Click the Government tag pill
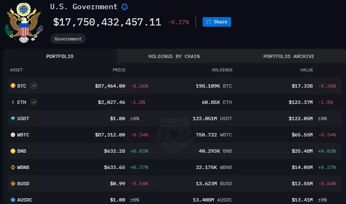Image resolution: width=346 pixels, height=204 pixels. pyautogui.click(x=68, y=39)
